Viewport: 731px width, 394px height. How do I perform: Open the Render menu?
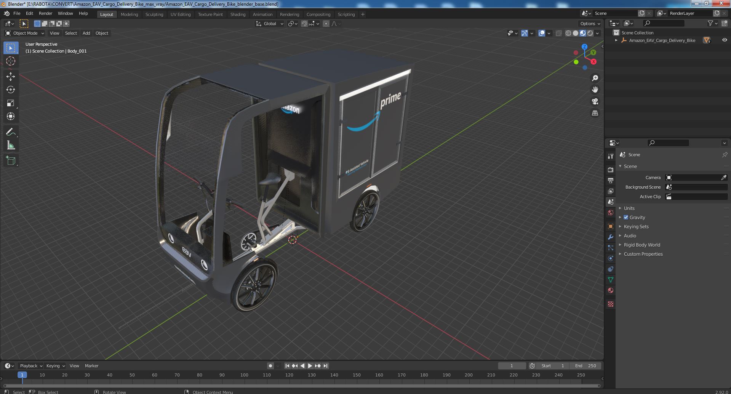[45, 13]
